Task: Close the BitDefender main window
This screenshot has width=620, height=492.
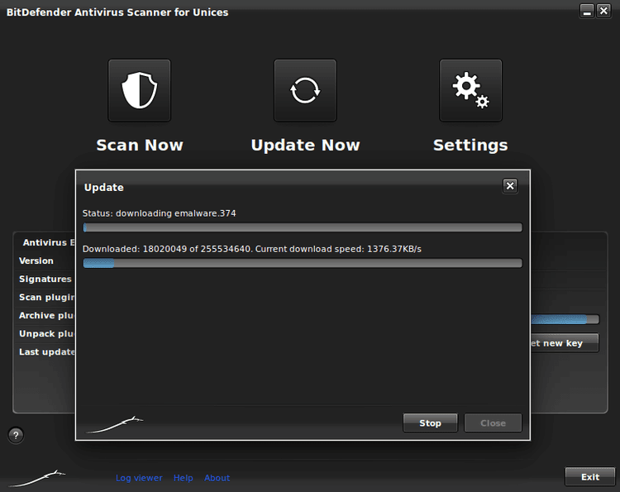Action: click(603, 11)
